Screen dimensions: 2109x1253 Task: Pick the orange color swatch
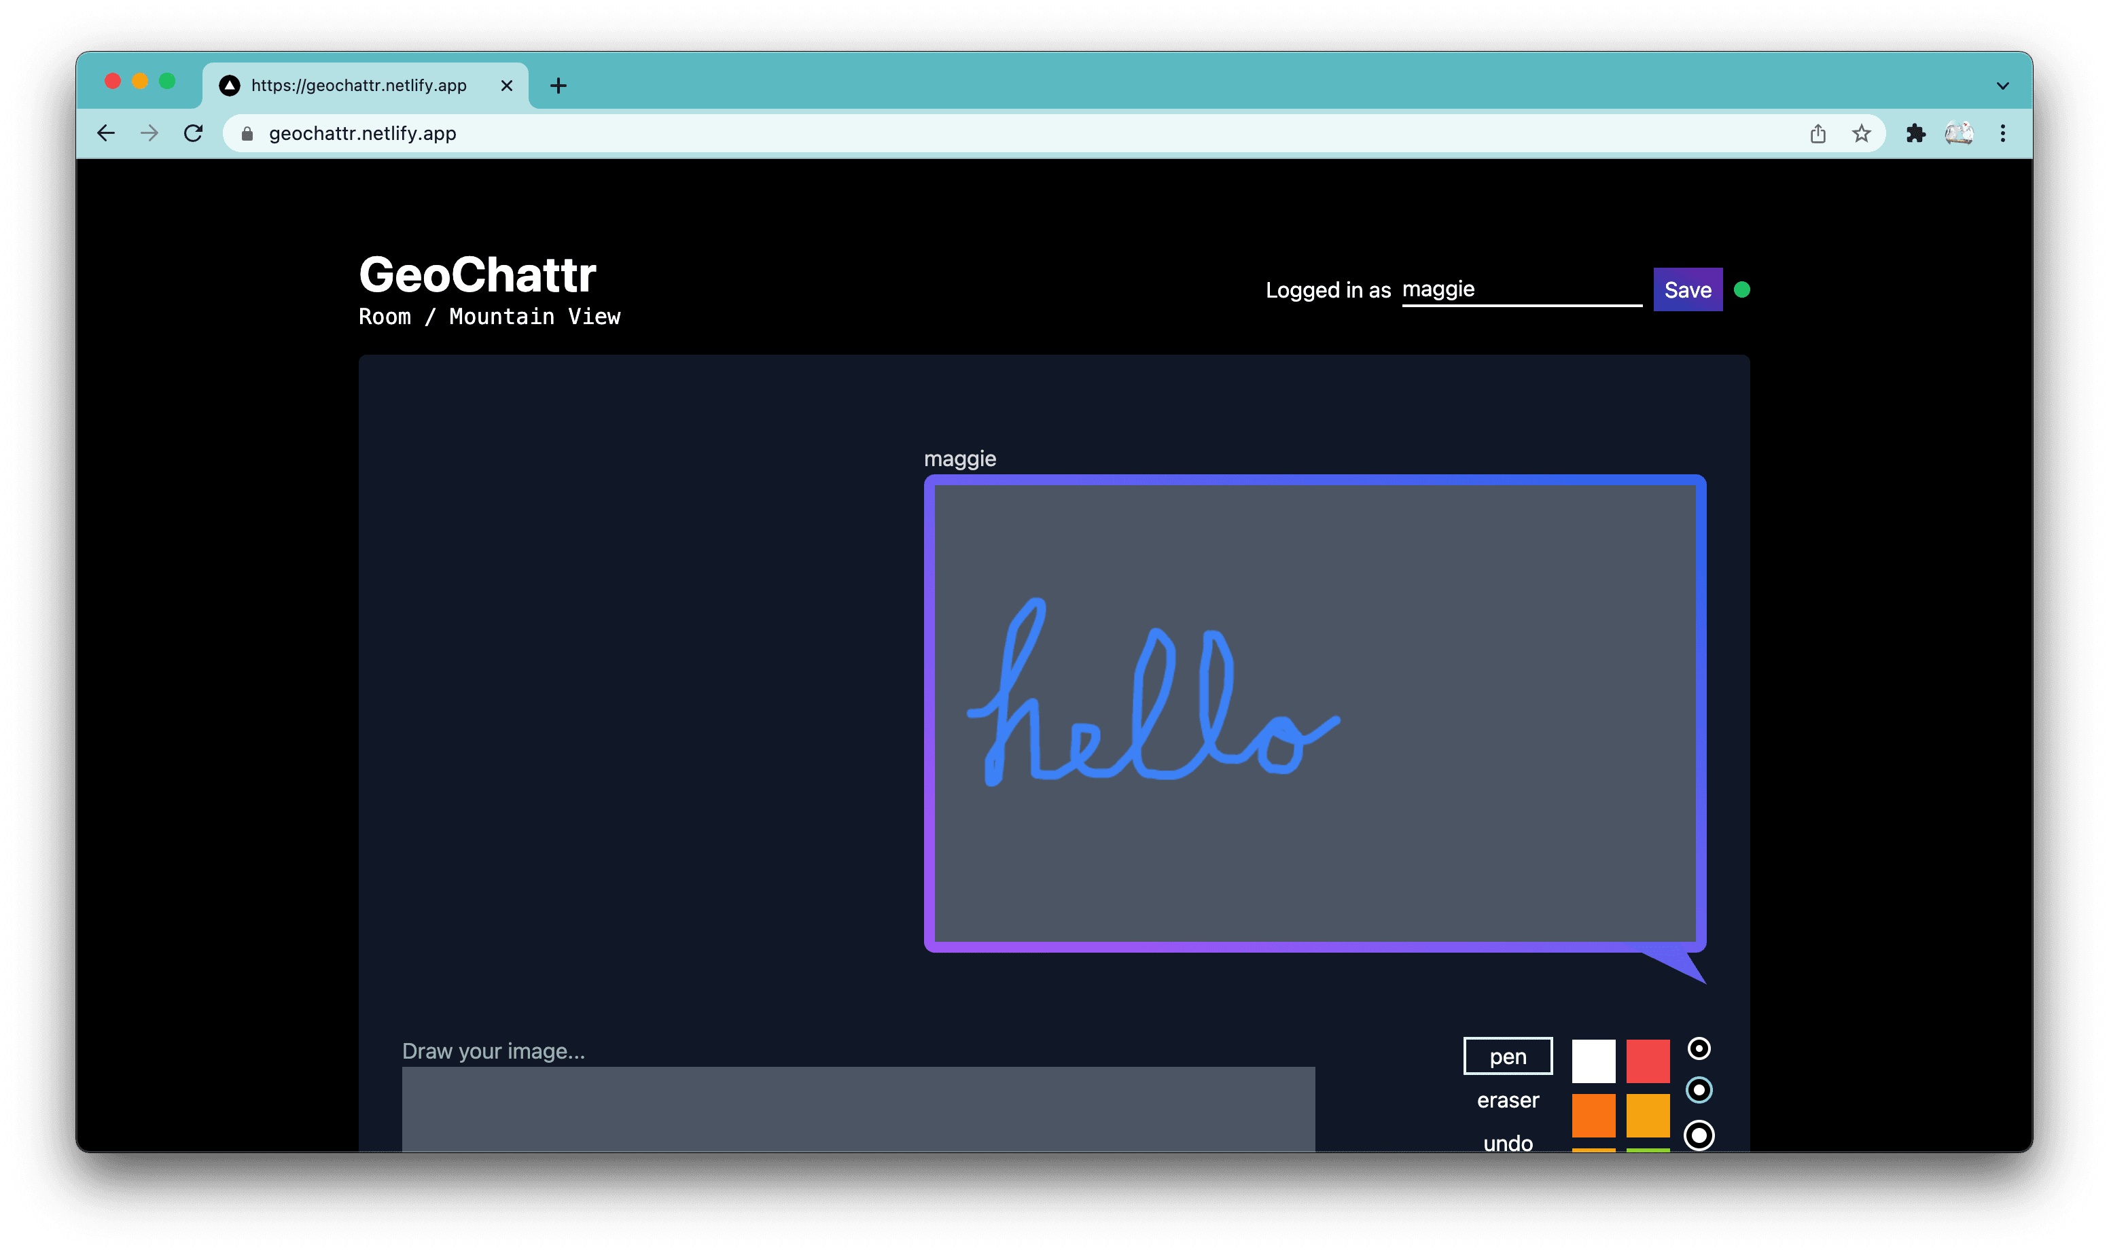click(1593, 1115)
